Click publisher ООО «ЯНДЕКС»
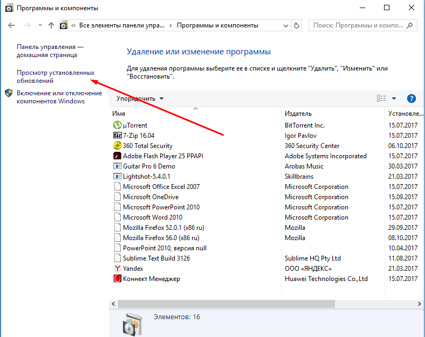This screenshot has height=337, width=425. (x=308, y=269)
